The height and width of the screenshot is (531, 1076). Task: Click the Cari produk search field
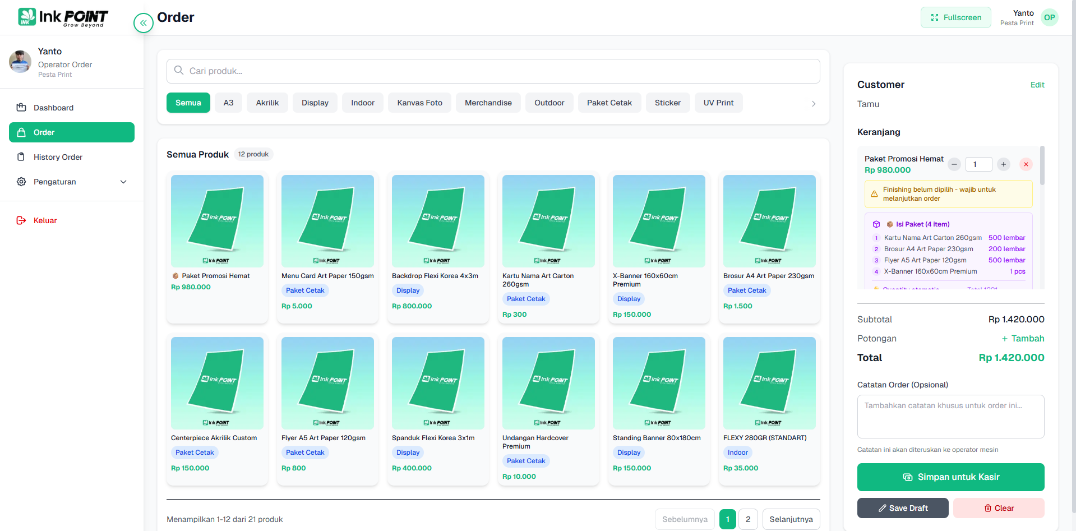493,71
